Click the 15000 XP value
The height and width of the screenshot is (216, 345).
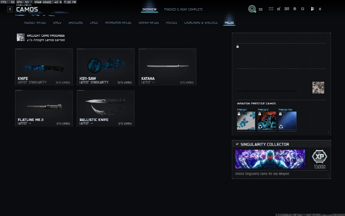[319, 167]
